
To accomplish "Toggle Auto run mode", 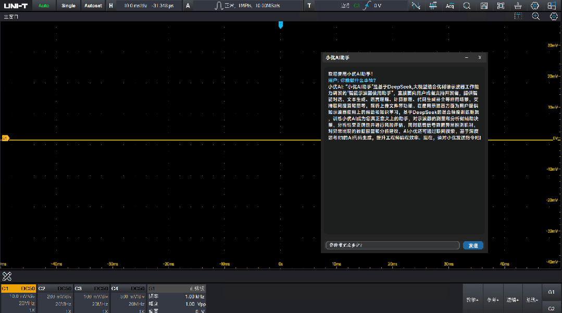I will click(x=44, y=6).
